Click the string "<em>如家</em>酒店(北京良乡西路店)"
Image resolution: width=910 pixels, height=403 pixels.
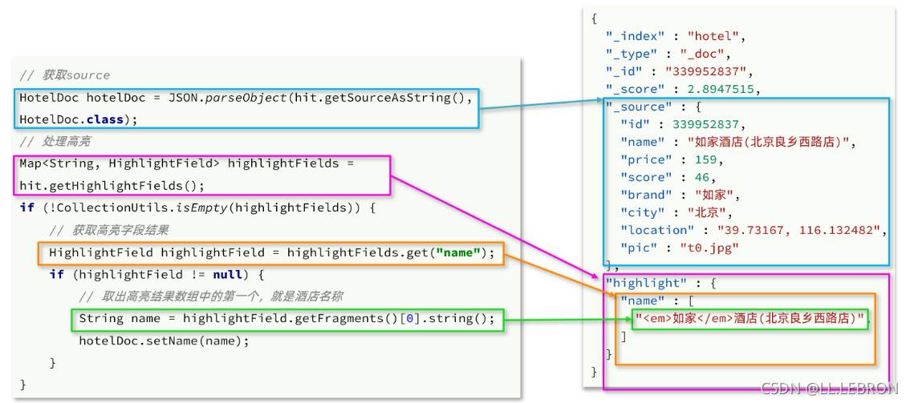751,318
